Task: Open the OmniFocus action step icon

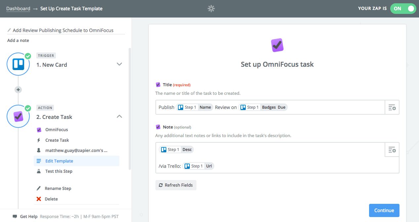Action: [x=19, y=116]
